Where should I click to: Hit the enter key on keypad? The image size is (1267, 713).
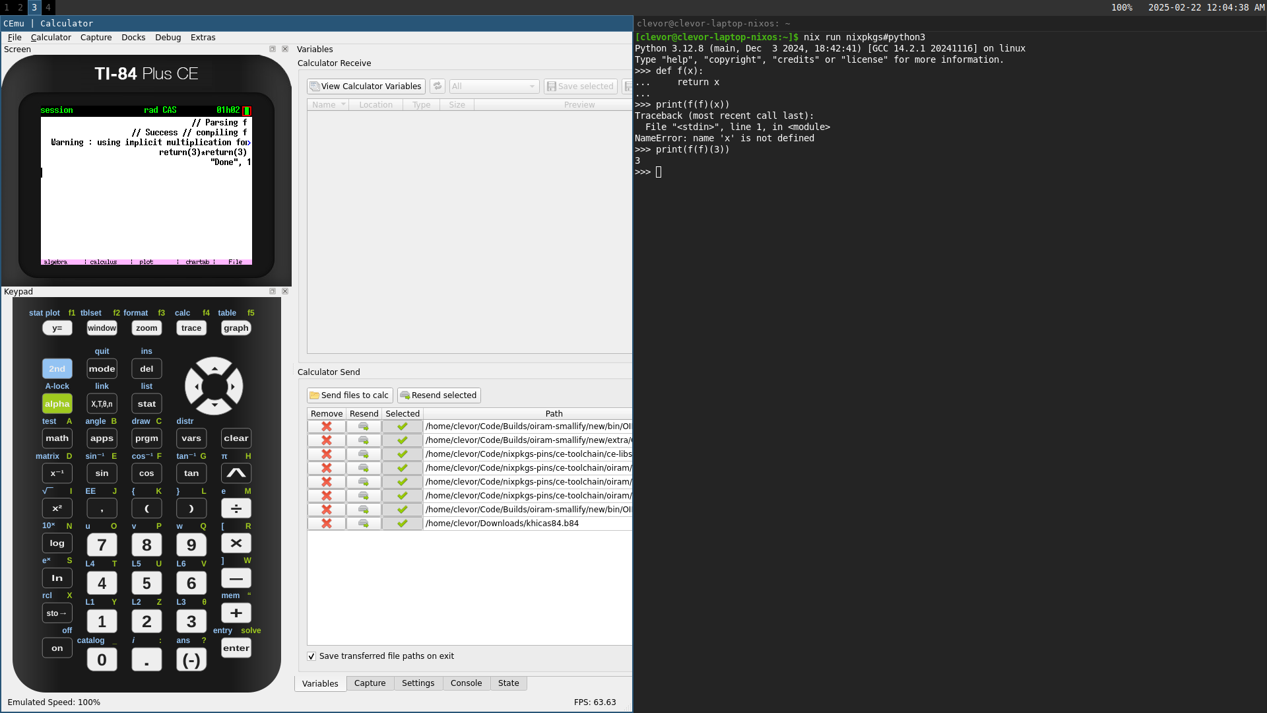pyautogui.click(x=236, y=648)
